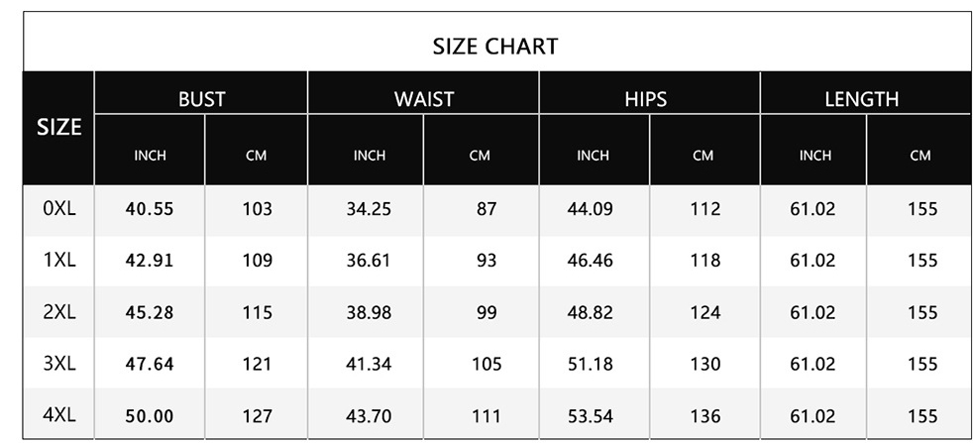Image resolution: width=973 pixels, height=443 pixels.
Task: Select the HIPS column header
Action: tap(645, 98)
